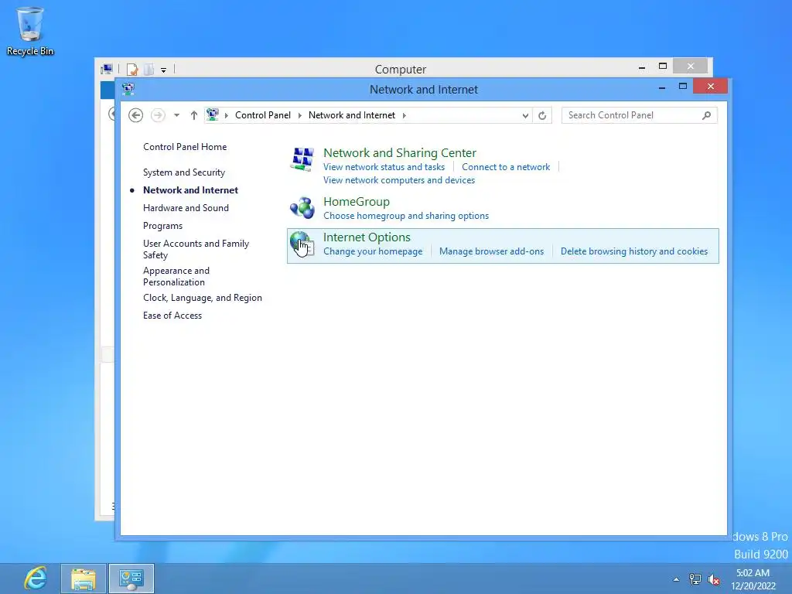Image resolution: width=792 pixels, height=594 pixels.
Task: Click the search magnifier icon
Action: [x=707, y=116]
